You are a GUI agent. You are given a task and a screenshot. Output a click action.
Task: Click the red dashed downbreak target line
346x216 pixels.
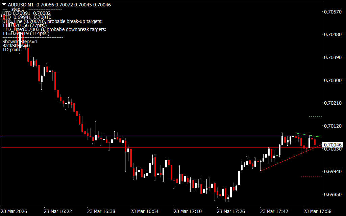[x=311, y=177]
